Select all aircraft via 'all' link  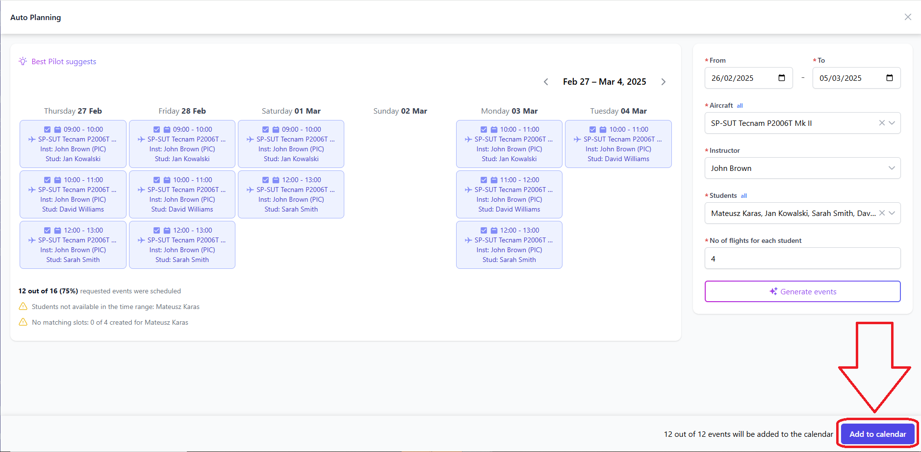coord(740,106)
